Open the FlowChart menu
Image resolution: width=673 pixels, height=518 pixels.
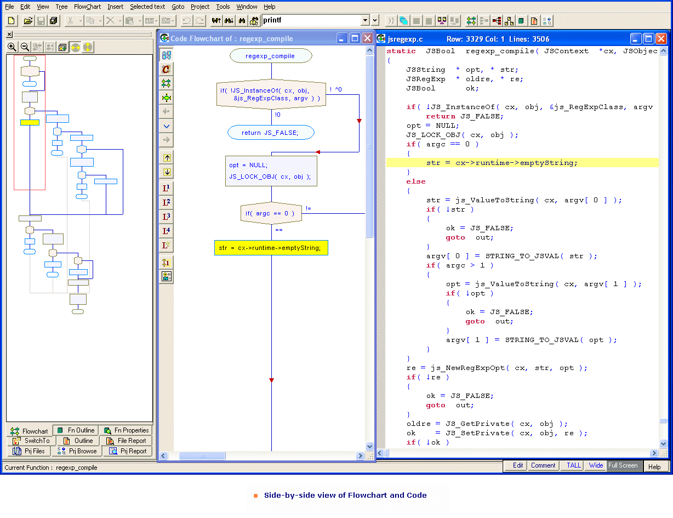click(87, 7)
